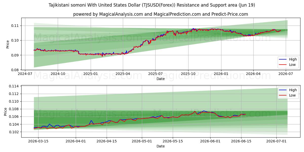Viewport: 304px width, 152px height.
Task: Click the 2026-07 x-axis tick label
Action: tap(286, 74)
